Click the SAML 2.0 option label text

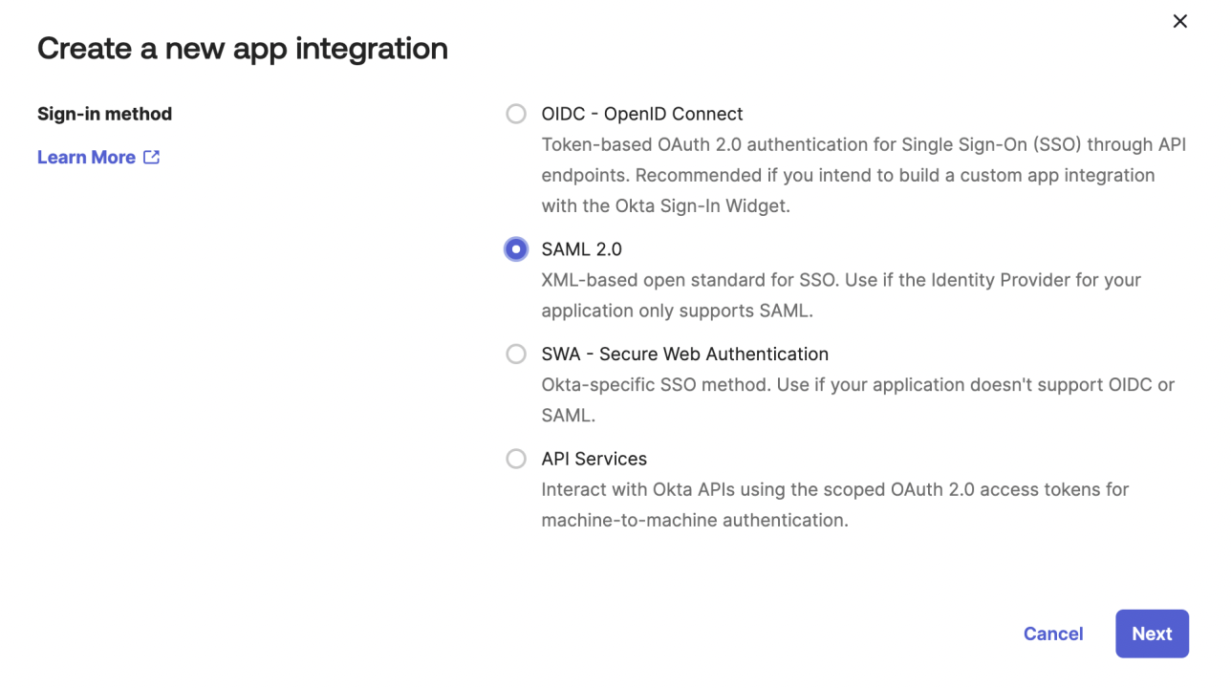tap(582, 248)
